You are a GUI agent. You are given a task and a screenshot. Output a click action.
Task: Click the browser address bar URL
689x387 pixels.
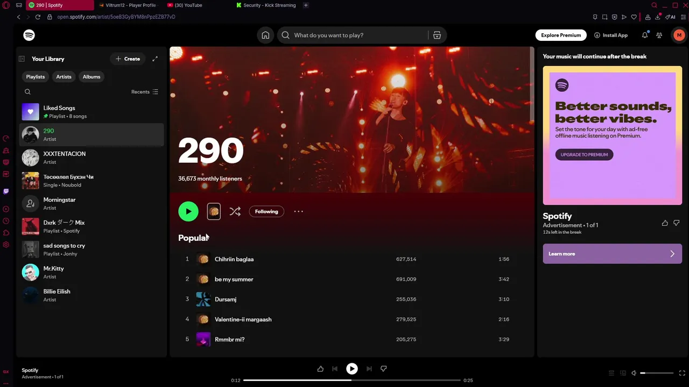coord(116,17)
